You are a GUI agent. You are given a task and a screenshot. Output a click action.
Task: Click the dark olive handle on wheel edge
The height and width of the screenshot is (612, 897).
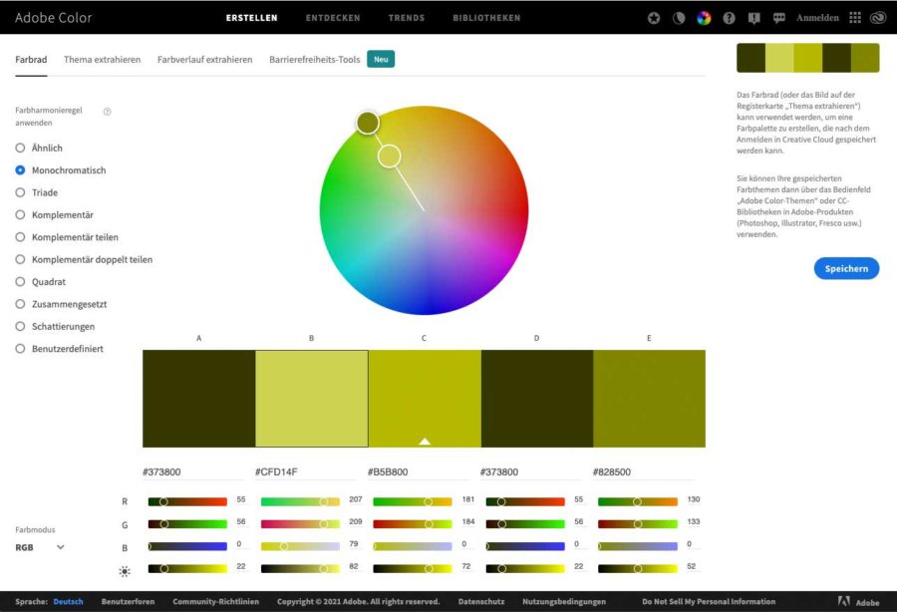(x=367, y=123)
